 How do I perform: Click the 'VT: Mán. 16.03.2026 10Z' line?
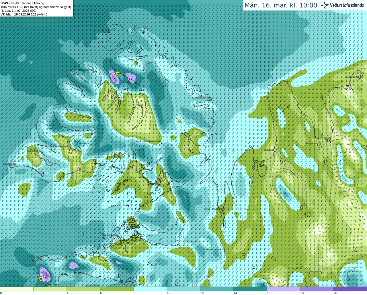tap(18, 14)
